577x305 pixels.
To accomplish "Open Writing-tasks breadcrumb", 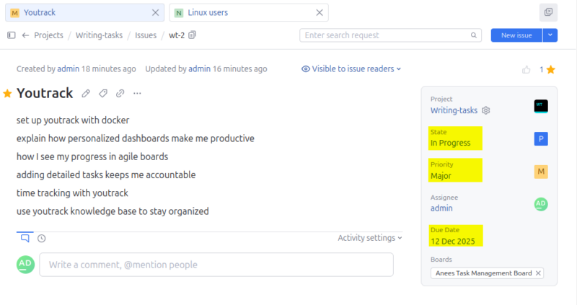I will (x=99, y=35).
